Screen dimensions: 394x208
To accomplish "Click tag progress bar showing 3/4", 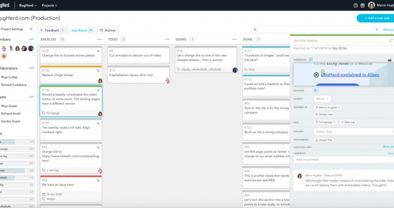I will [x=17, y=171].
